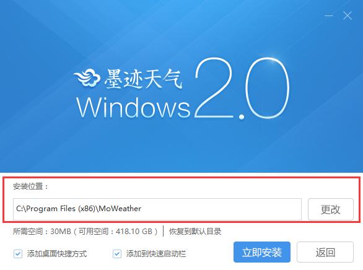
Task: Open folder chooser with 更改 button
Action: point(331,209)
